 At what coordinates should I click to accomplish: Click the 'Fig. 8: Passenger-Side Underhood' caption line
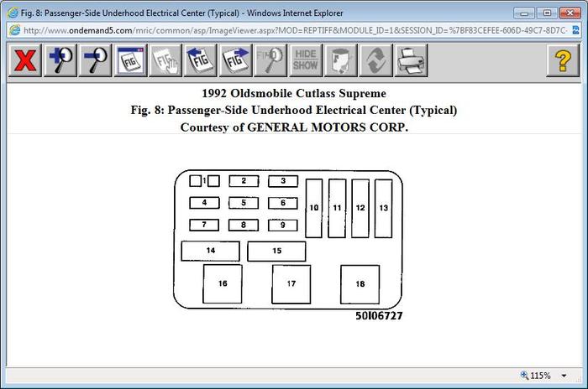294,111
